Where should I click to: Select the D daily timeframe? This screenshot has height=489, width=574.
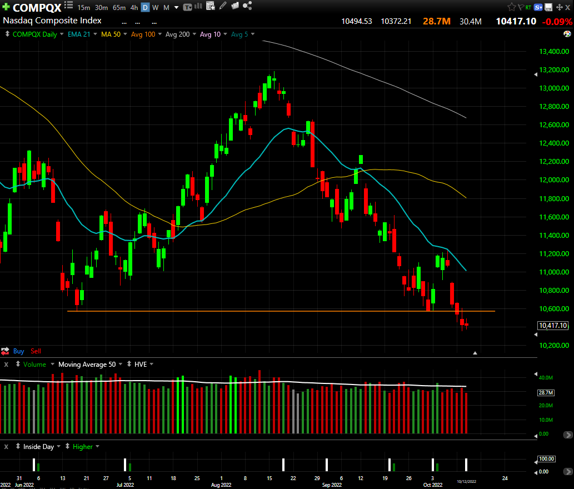146,7
